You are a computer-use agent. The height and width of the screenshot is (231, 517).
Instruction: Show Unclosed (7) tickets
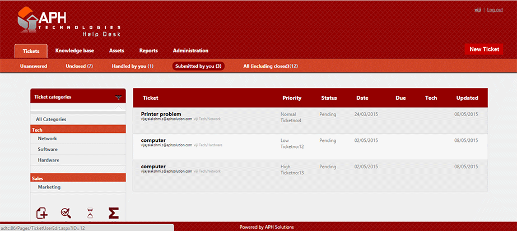[79, 66]
